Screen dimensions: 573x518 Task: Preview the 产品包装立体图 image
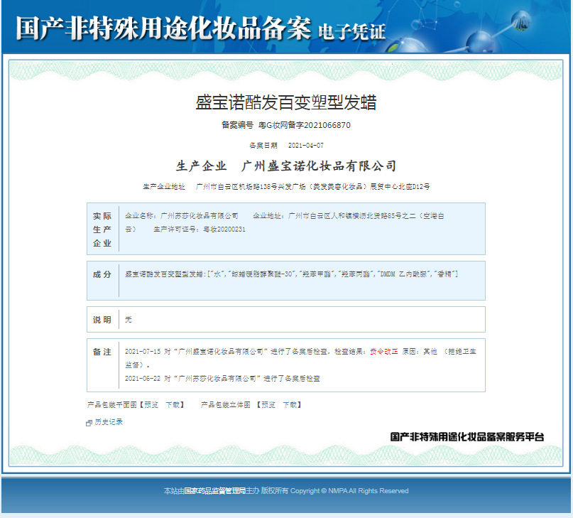pos(267,404)
